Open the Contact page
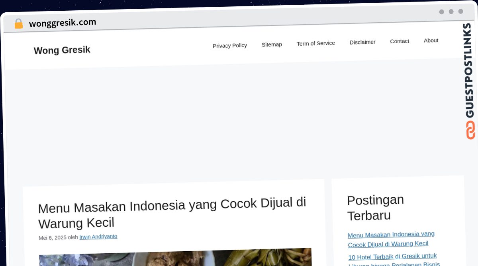The width and height of the screenshot is (478, 266). pos(400,41)
